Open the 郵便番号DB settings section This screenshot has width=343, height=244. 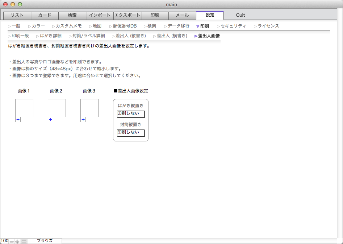125,26
